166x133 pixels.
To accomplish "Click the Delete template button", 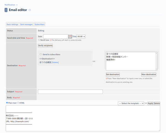I will point(157,103).
